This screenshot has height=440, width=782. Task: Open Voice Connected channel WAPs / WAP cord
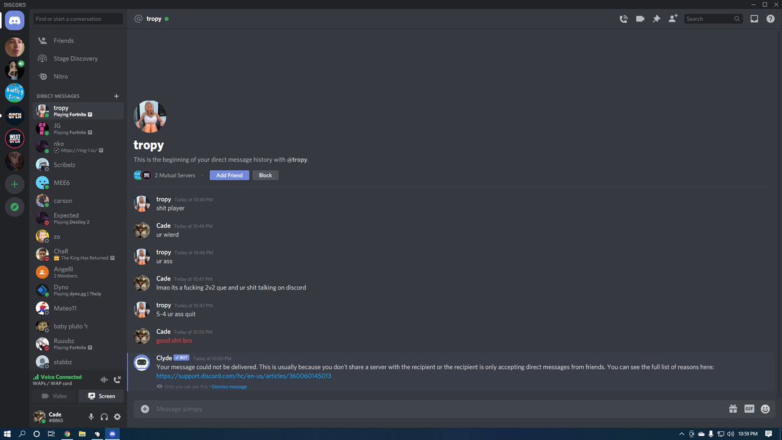tap(52, 383)
